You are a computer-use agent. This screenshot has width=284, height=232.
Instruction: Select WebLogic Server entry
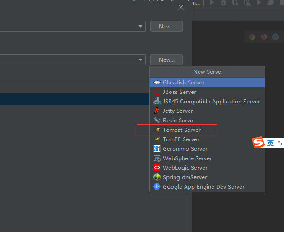(x=207, y=168)
